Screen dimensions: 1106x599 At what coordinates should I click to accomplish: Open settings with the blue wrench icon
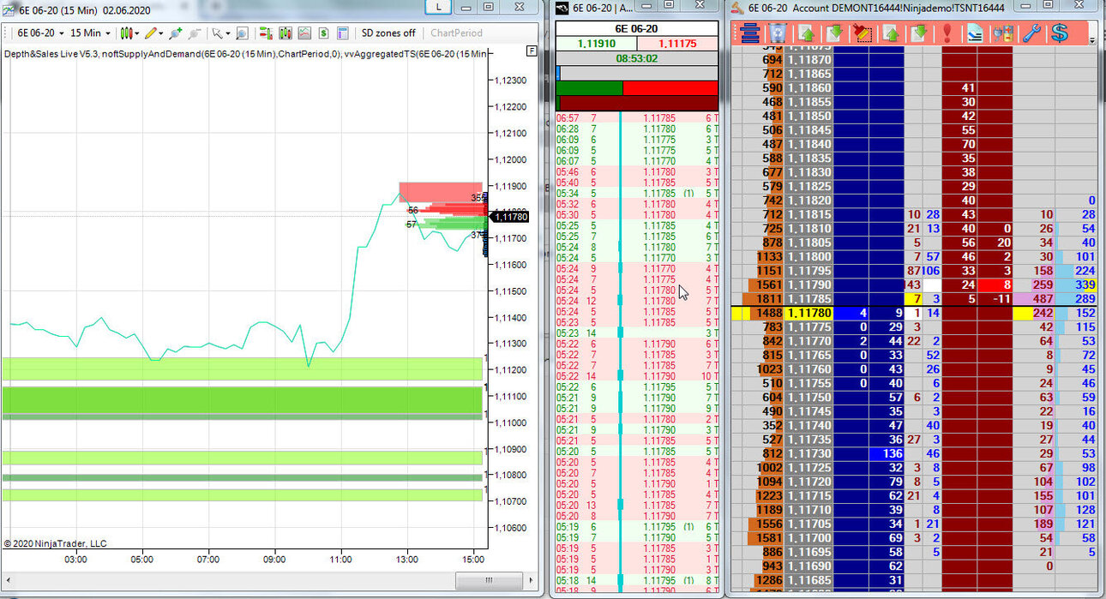(x=1032, y=33)
